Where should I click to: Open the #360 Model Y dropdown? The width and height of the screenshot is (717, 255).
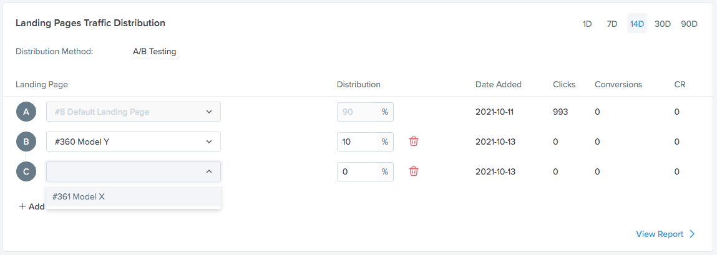(134, 142)
